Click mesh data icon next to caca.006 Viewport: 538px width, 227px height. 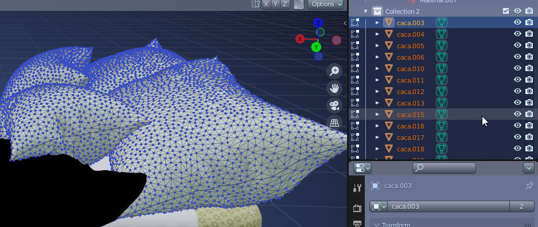point(442,57)
